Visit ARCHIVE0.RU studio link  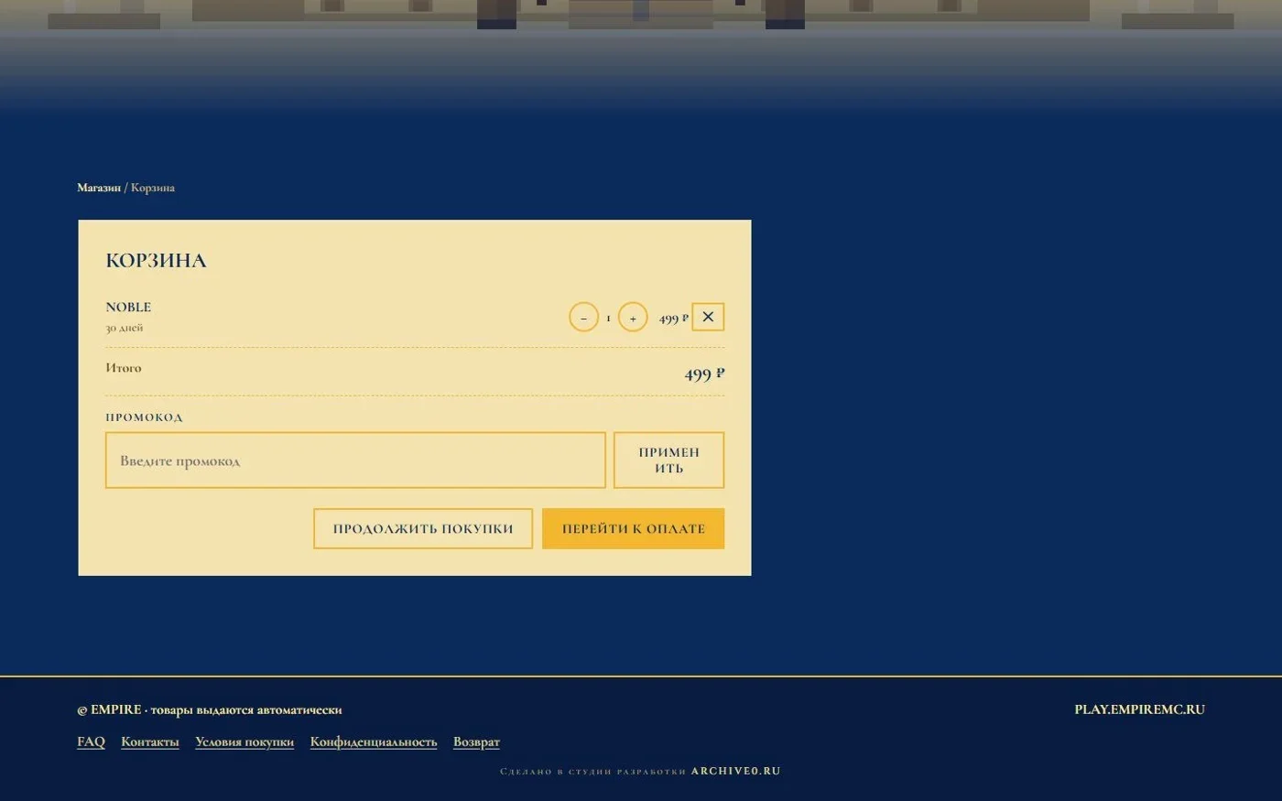(x=736, y=771)
